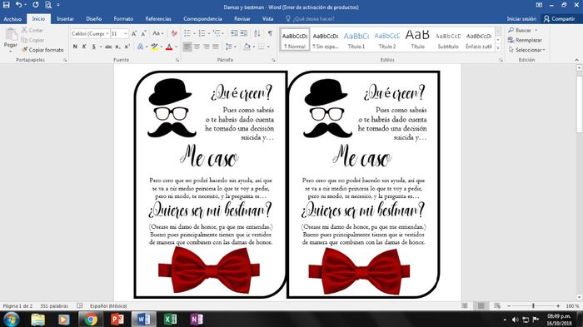The image size is (583, 327).
Task: Click the ¿Qué desea hacer? search box
Action: coord(310,18)
